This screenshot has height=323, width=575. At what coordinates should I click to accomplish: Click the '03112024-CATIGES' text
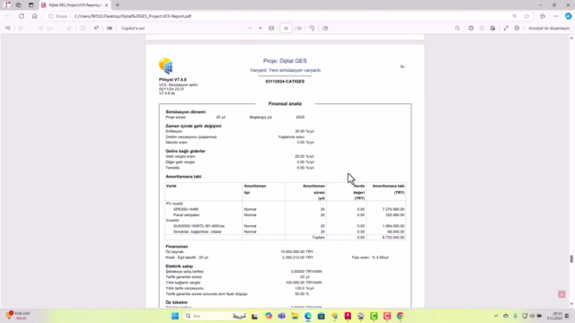285,82
